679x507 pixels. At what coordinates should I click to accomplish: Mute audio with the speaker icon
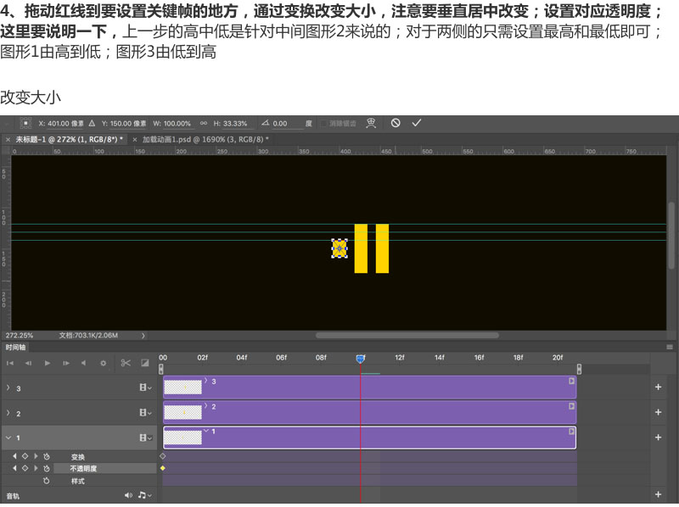coord(129,495)
